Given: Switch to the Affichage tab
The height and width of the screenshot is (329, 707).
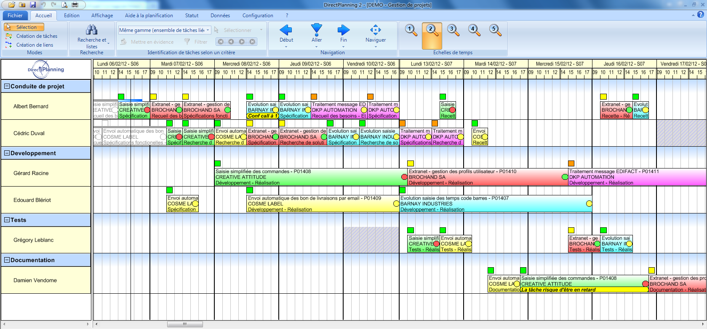Looking at the screenshot, I should (x=102, y=16).
